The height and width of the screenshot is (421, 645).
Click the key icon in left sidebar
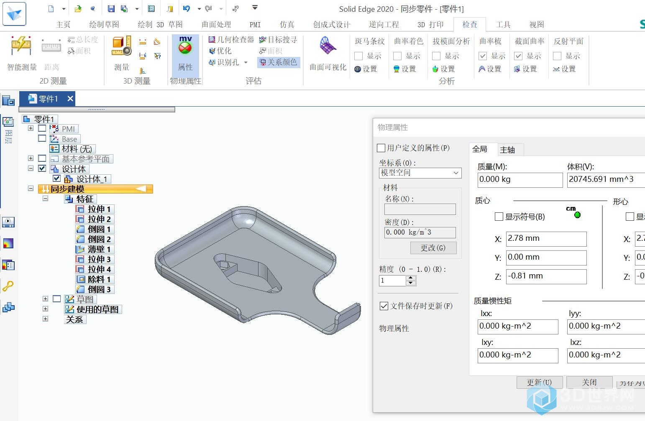tap(8, 286)
